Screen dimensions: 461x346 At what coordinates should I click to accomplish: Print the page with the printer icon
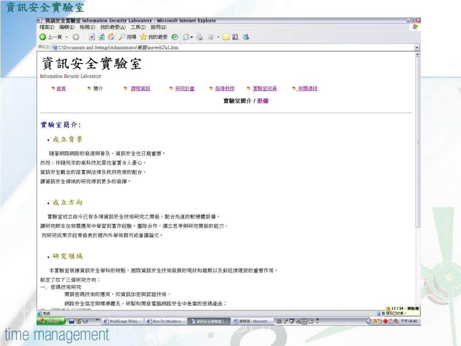pyautogui.click(x=199, y=37)
